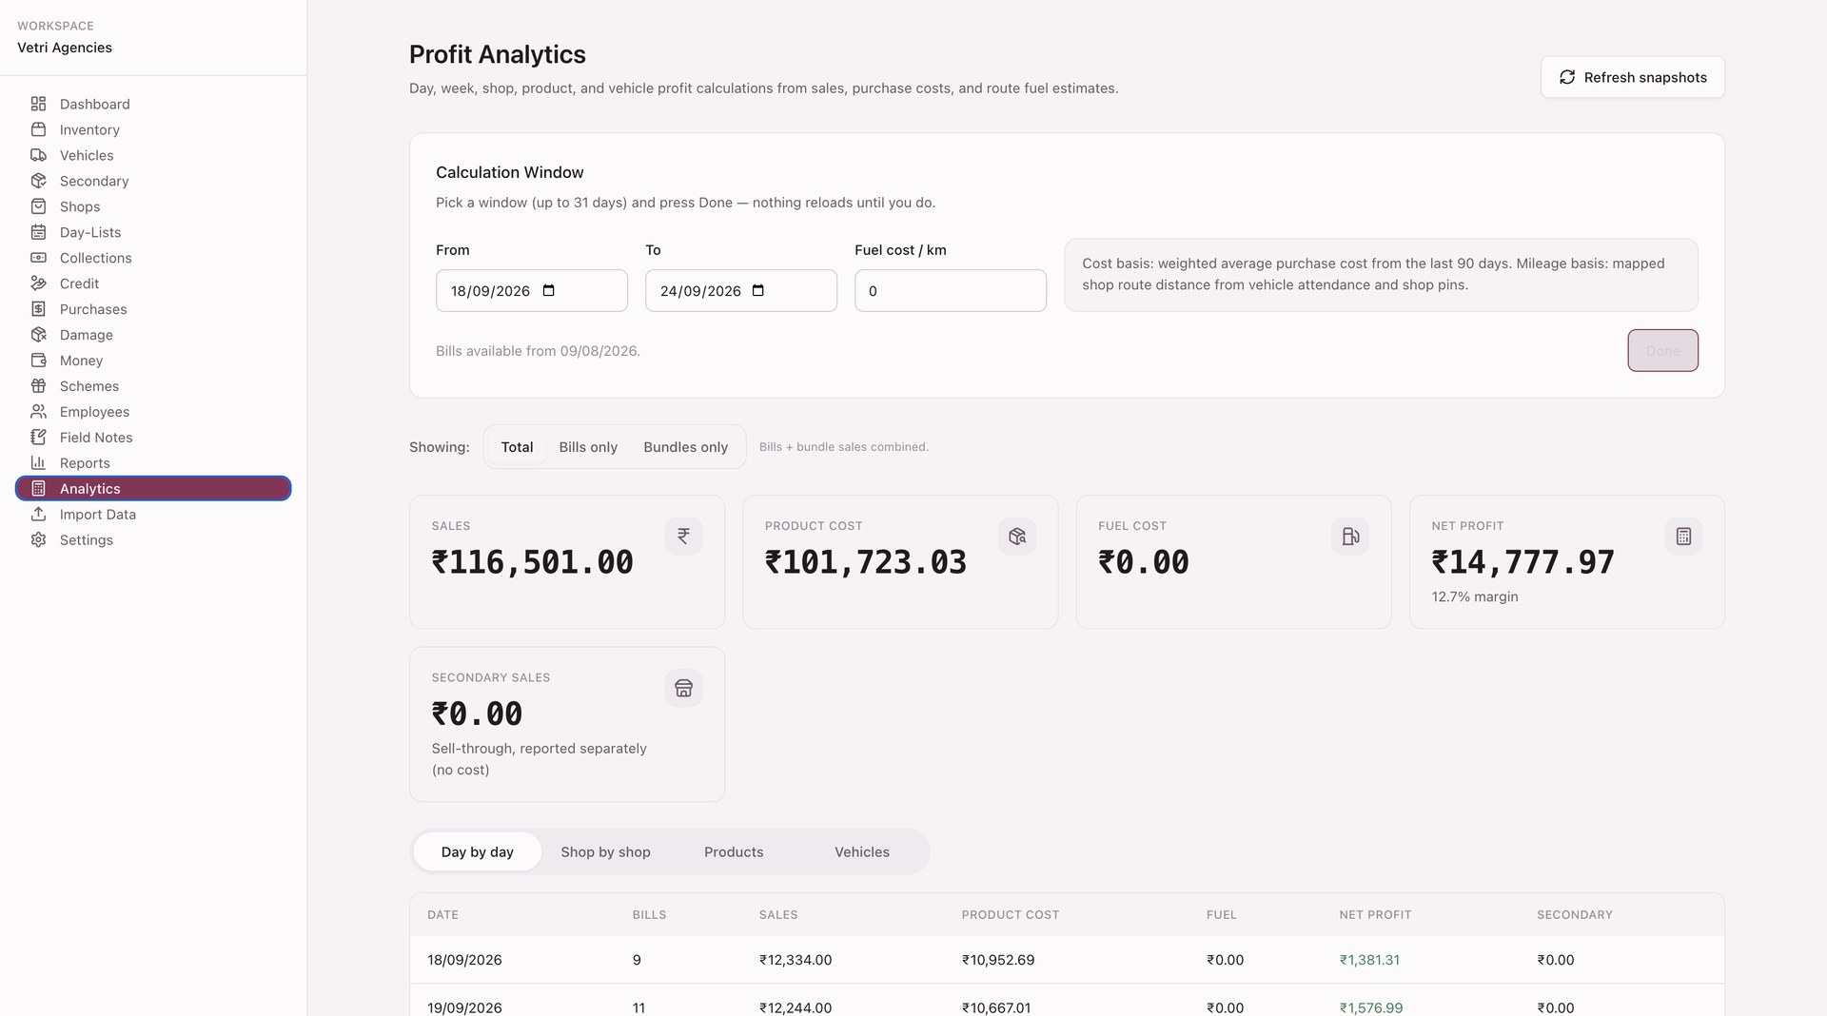The width and height of the screenshot is (1827, 1016).
Task: Click the ₹14,777.97 net profit total
Action: 1523,562
